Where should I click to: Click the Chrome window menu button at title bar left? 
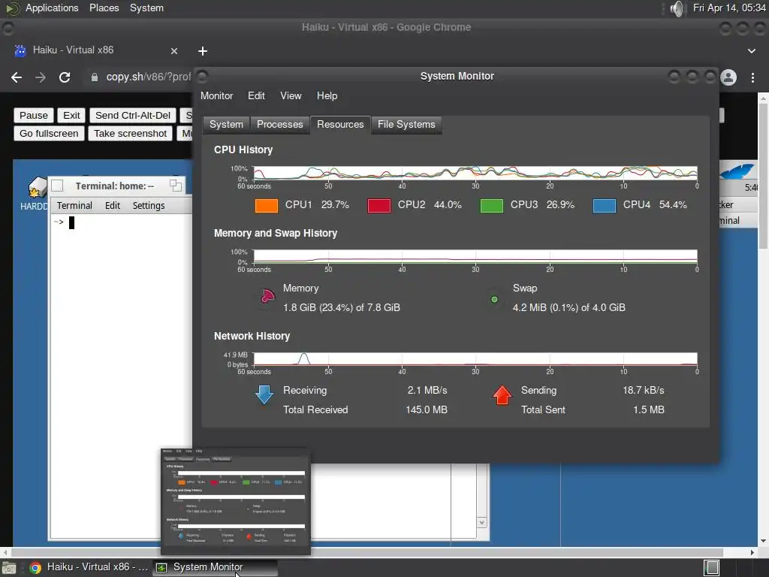(8, 29)
